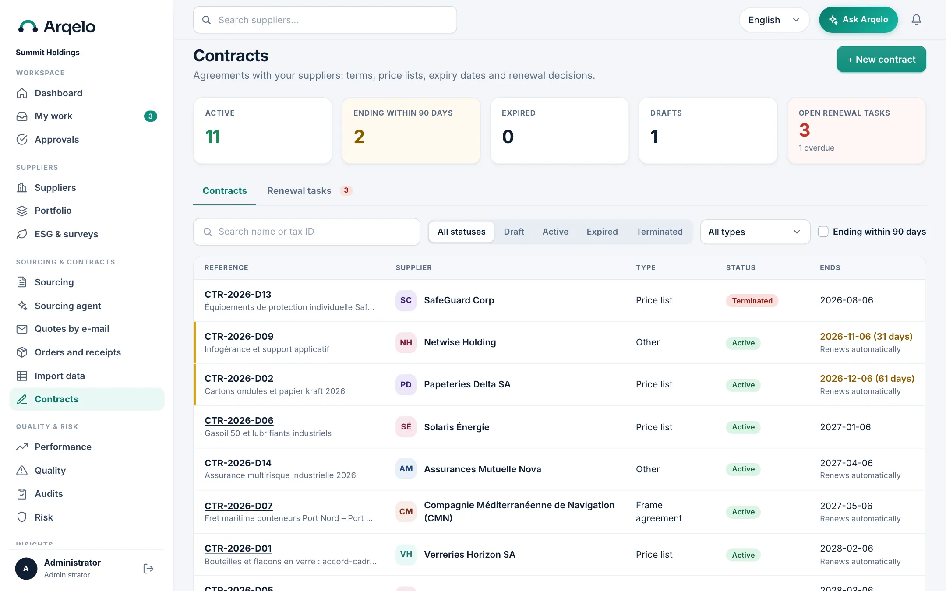Image resolution: width=946 pixels, height=591 pixels.
Task: Filter contracts by Active status
Action: 555,232
